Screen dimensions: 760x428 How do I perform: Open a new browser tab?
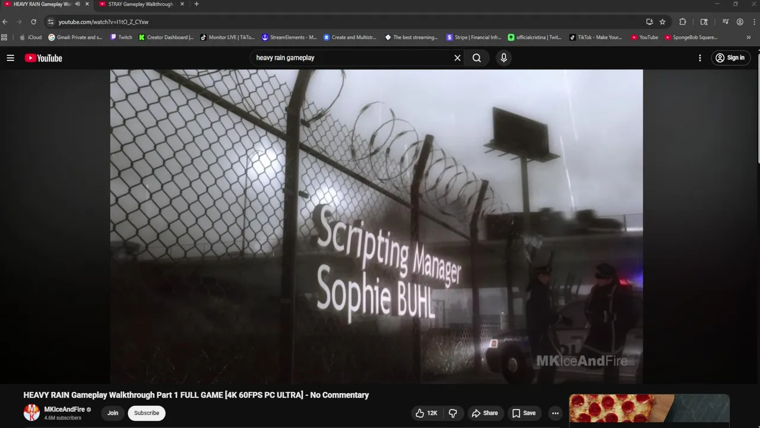(x=197, y=4)
